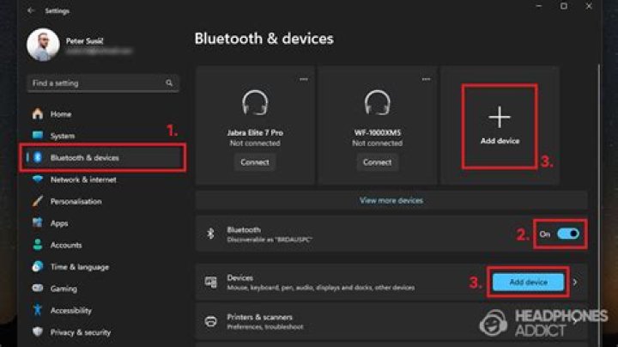Click the Find a setting search box
Image resolution: width=618 pixels, height=347 pixels.
pyautogui.click(x=94, y=83)
